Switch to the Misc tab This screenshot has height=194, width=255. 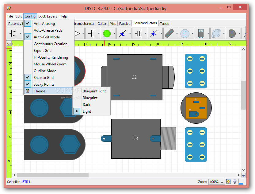pyautogui.click(x=113, y=24)
